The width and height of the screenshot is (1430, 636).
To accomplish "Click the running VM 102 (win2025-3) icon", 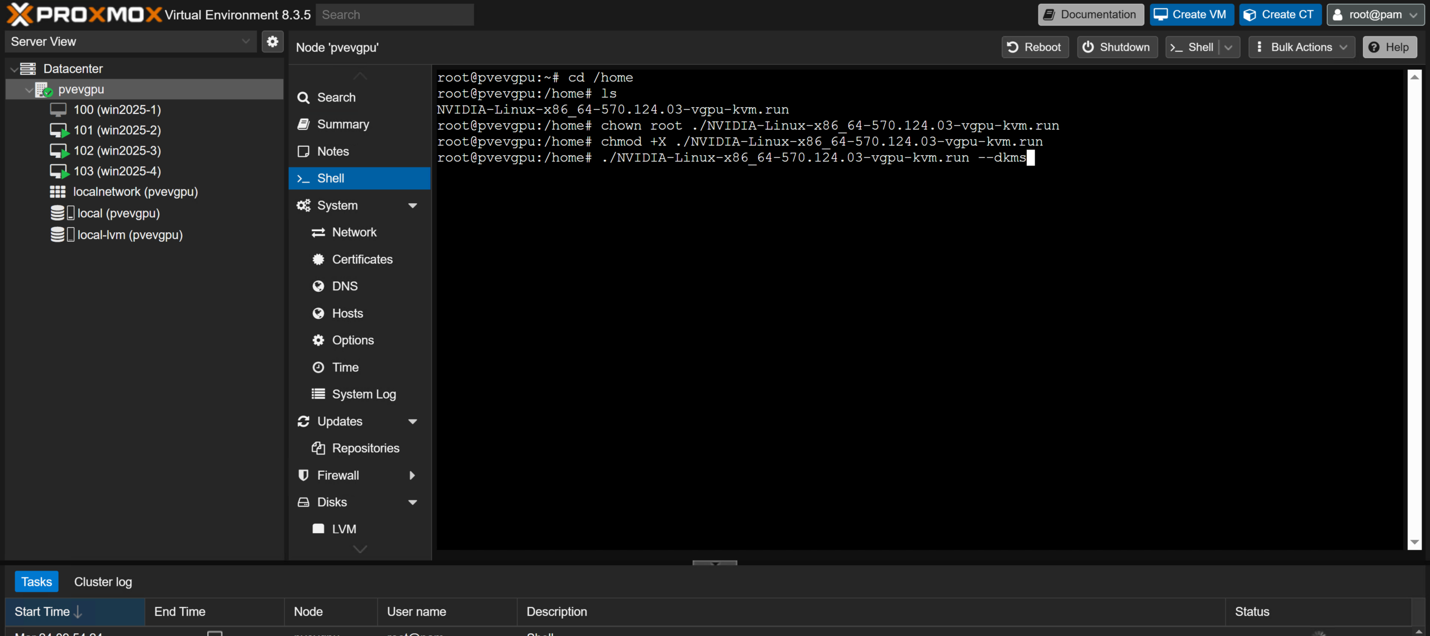I will (59, 151).
